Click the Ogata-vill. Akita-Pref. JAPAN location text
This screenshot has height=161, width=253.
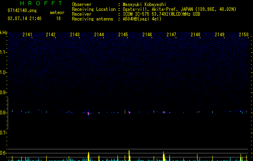[179, 9]
